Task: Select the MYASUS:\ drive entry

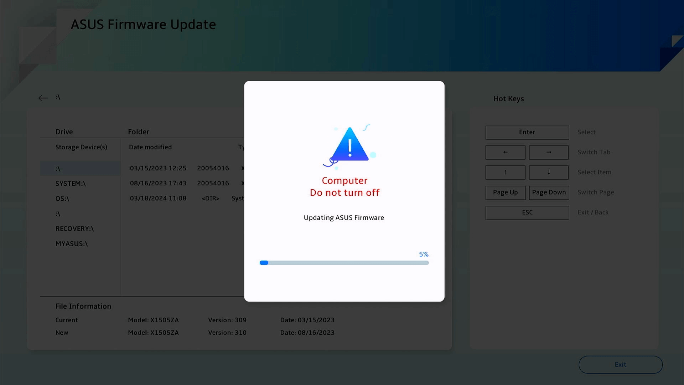Action: pyautogui.click(x=71, y=244)
